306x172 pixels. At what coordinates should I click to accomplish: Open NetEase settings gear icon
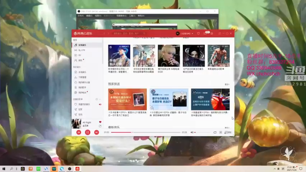pyautogui.click(x=212, y=34)
